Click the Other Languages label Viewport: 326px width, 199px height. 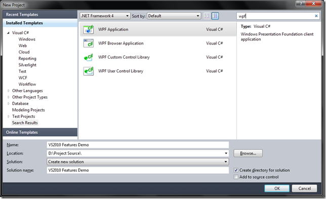click(27, 91)
